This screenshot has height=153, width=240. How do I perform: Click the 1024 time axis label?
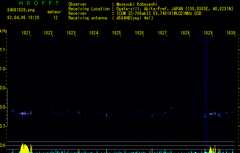click(x=94, y=33)
